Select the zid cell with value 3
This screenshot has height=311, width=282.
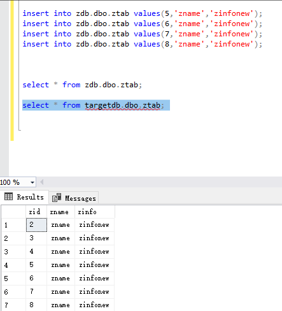36,238
